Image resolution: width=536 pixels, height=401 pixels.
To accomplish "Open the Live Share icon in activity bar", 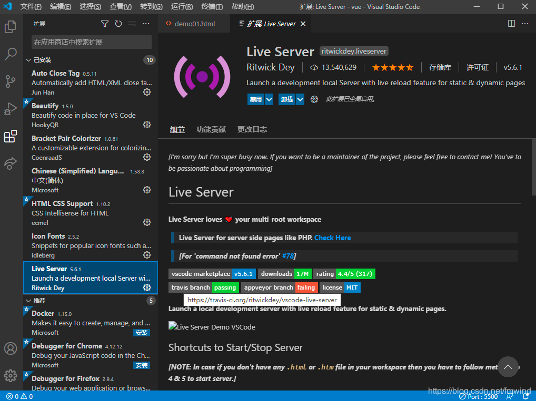I will tap(11, 163).
